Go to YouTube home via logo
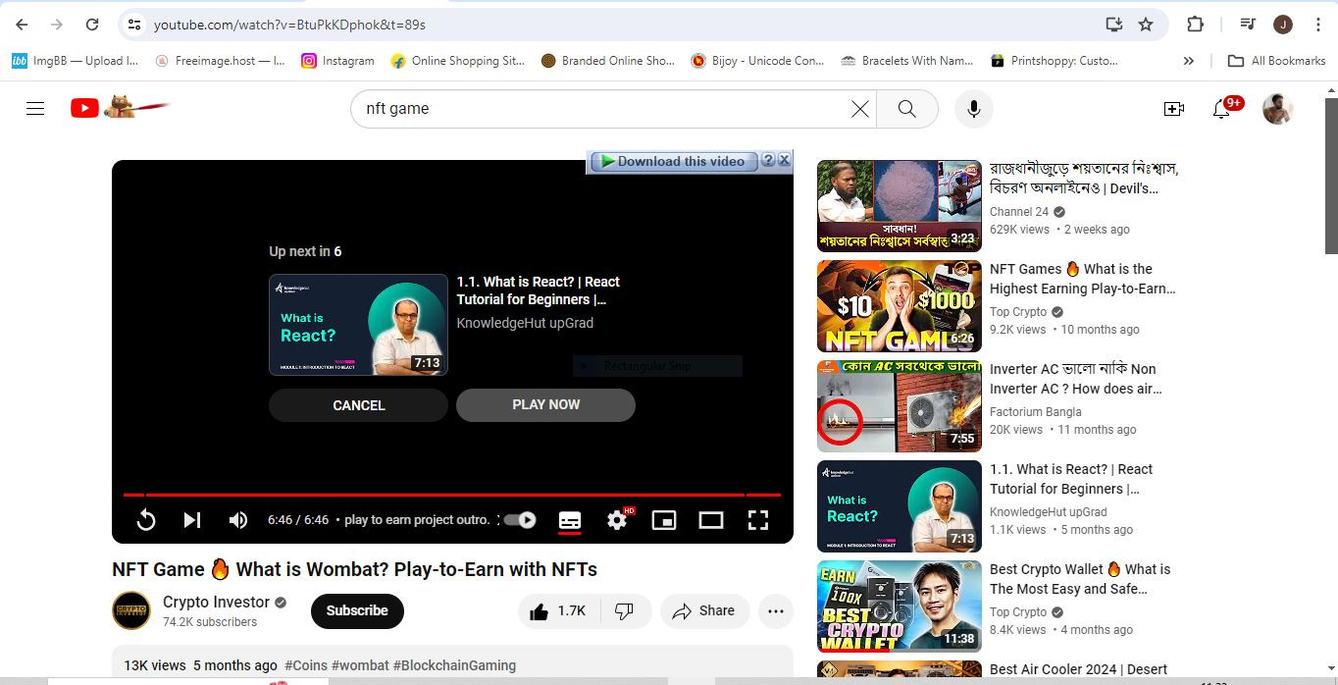This screenshot has width=1338, height=685. pyautogui.click(x=120, y=107)
